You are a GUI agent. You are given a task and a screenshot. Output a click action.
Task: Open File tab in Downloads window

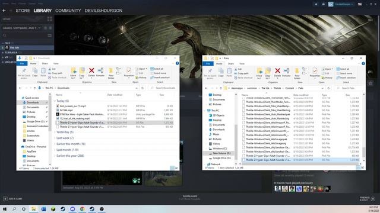(22, 63)
